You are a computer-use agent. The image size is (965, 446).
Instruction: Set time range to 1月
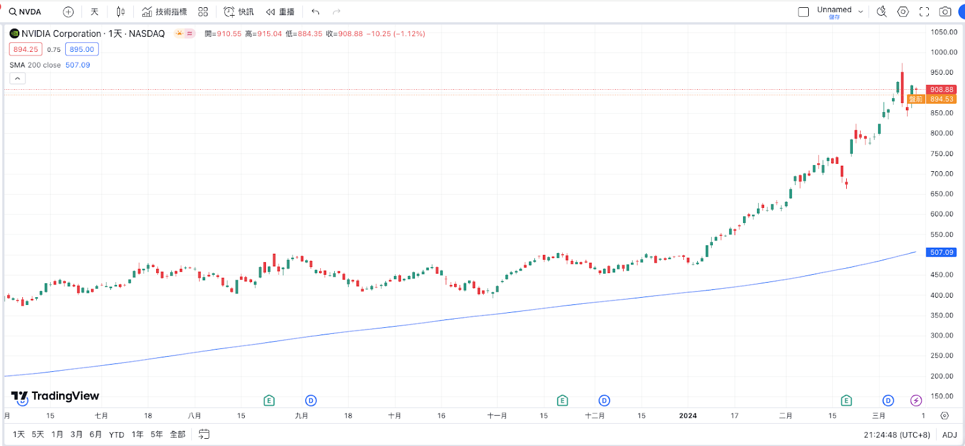(x=57, y=434)
